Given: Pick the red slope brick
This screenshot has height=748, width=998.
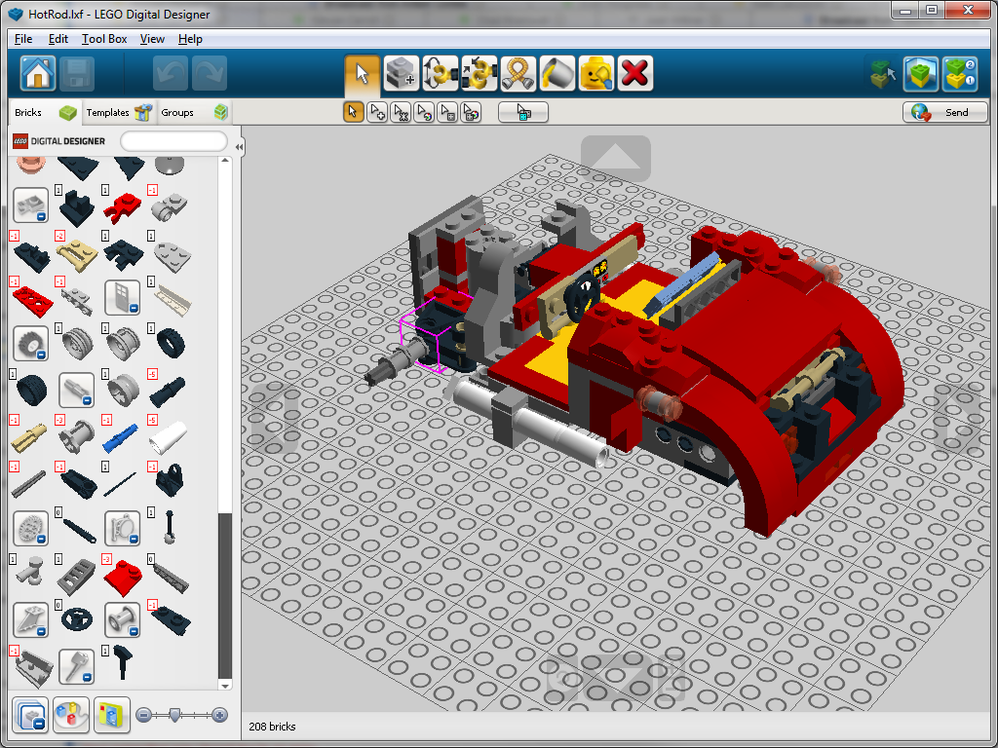Looking at the screenshot, I should coord(122,577).
